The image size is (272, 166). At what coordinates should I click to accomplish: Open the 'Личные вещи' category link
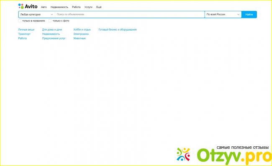[26, 29]
